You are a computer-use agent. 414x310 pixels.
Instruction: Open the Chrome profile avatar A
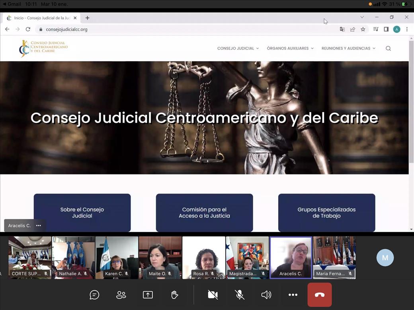[396, 29]
